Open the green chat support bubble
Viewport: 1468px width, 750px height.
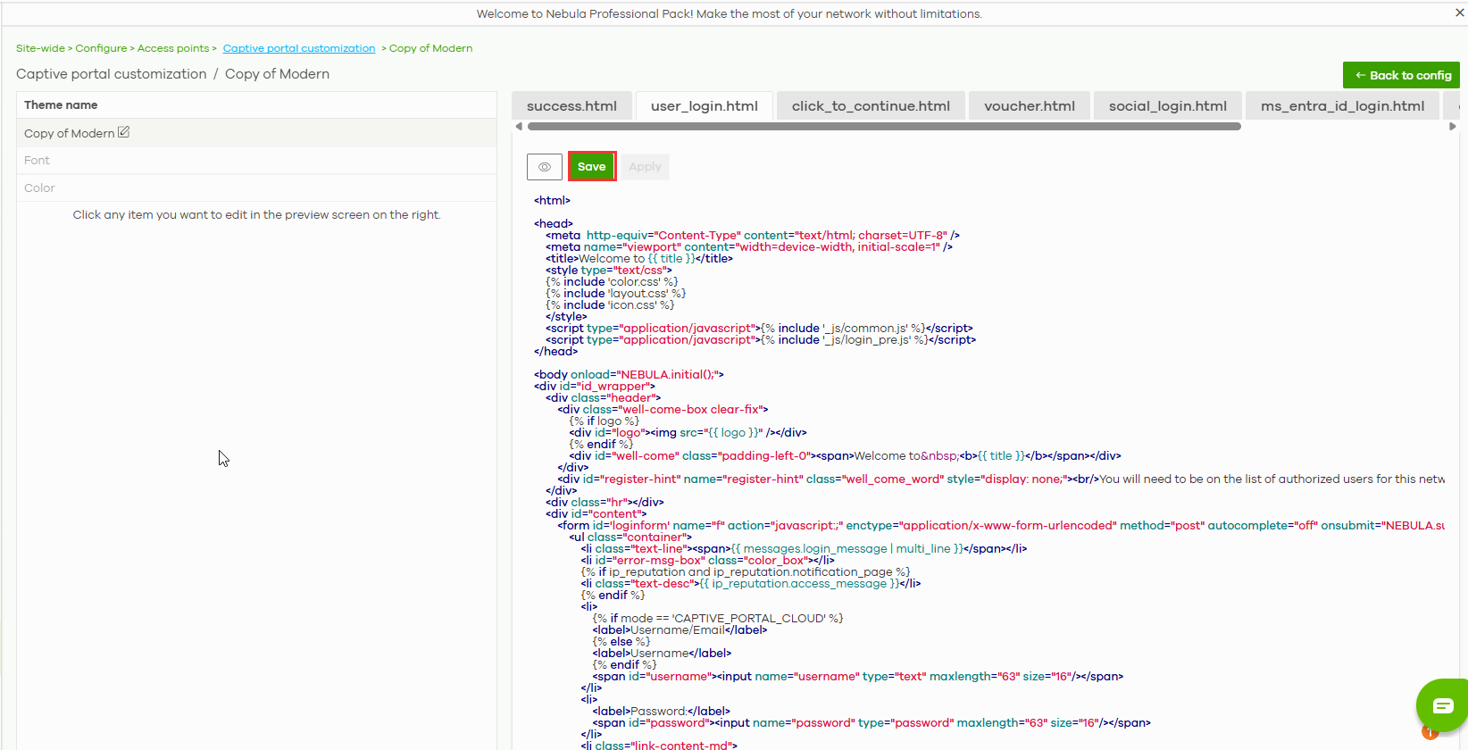point(1442,705)
